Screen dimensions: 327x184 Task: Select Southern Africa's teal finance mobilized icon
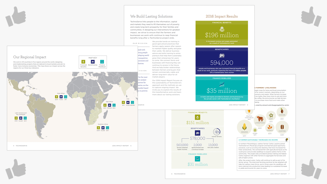108,128
